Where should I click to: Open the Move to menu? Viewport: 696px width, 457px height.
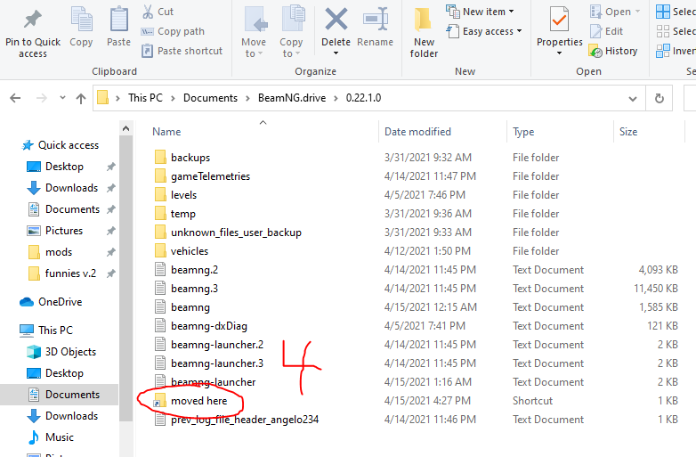[x=254, y=32]
